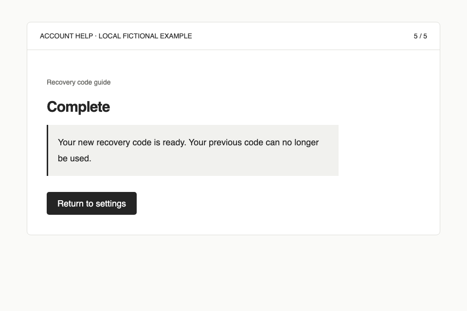Screen dimensions: 467x311
Task: Click the 'Recovery code guide' label
Action: 79,83
